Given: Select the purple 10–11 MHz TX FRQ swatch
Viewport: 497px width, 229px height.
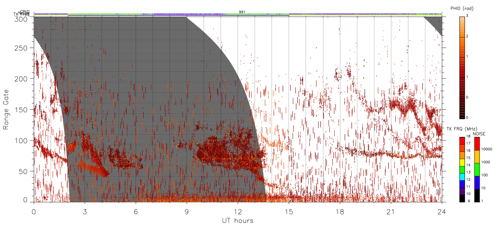Looking at the screenshot, I should tap(462, 191).
